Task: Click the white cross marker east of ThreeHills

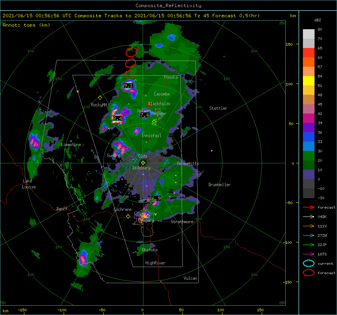Action: (212, 151)
